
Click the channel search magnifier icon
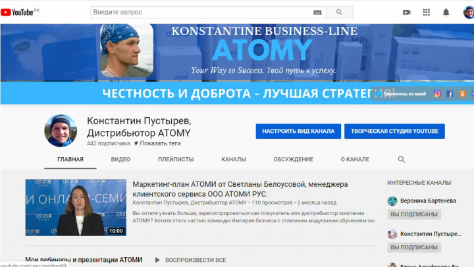point(402,159)
